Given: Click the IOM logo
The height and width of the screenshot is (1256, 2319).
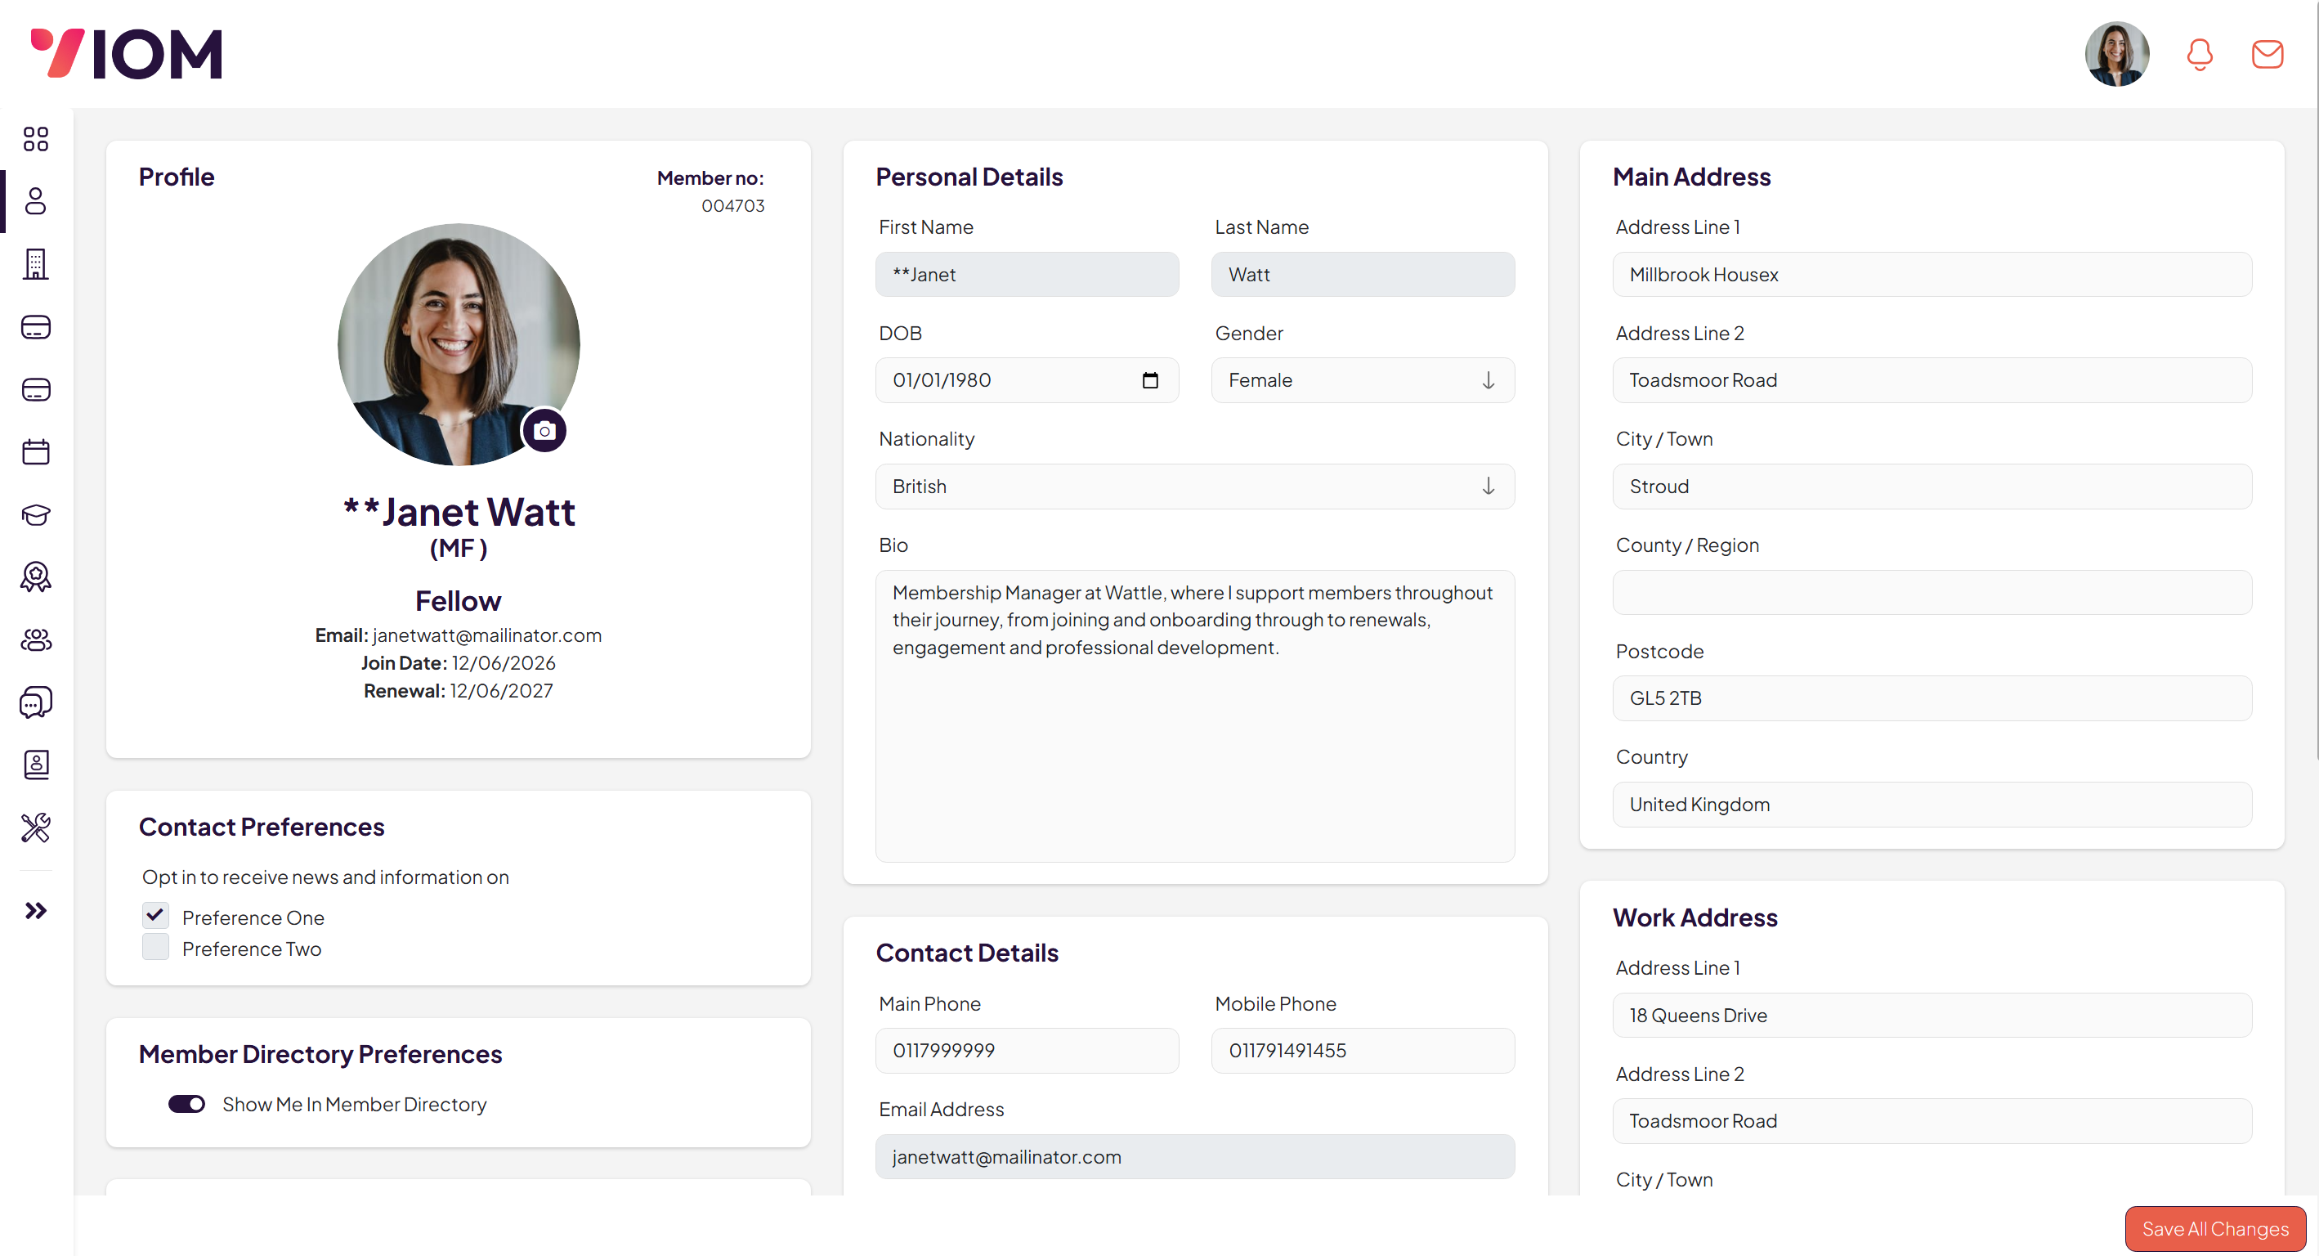Looking at the screenshot, I should click(x=126, y=54).
